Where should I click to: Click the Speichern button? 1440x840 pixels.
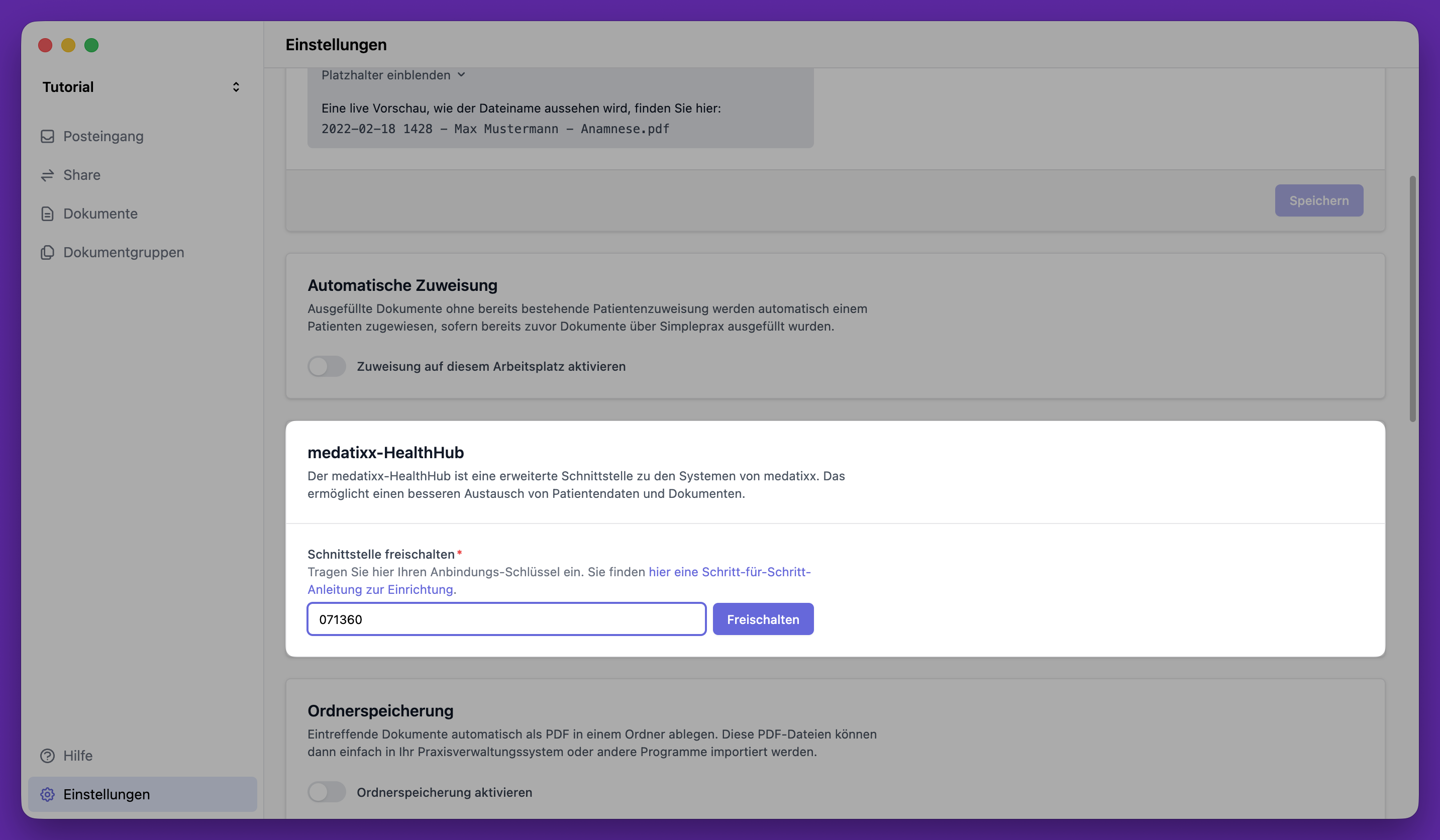(1318, 200)
